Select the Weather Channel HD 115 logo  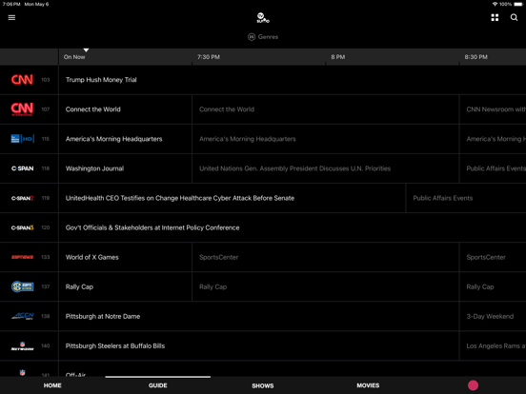tap(23, 139)
